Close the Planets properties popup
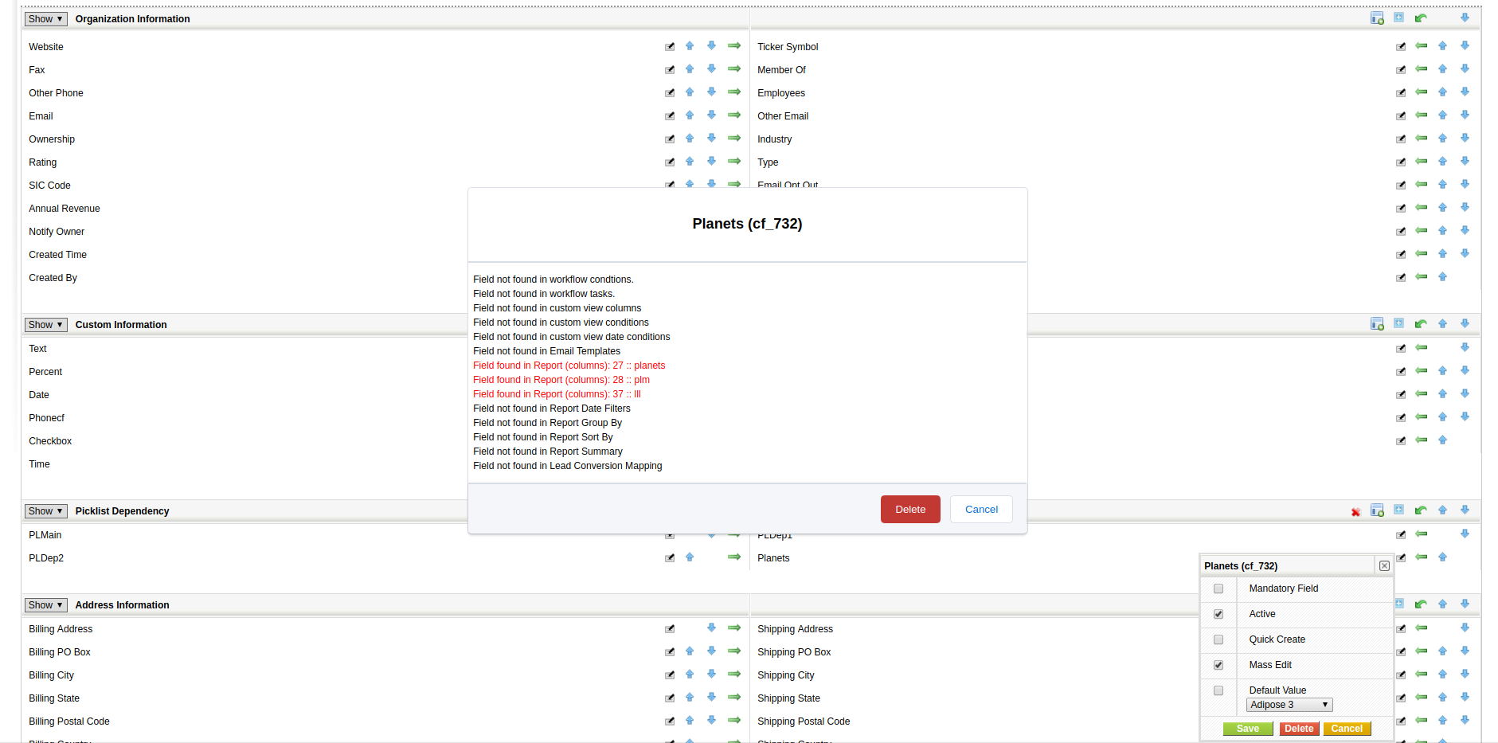 click(1384, 565)
